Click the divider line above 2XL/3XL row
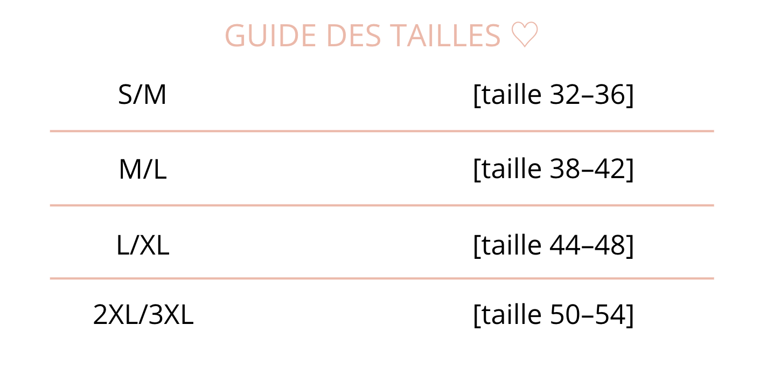This screenshot has width=767, height=367. [381, 278]
